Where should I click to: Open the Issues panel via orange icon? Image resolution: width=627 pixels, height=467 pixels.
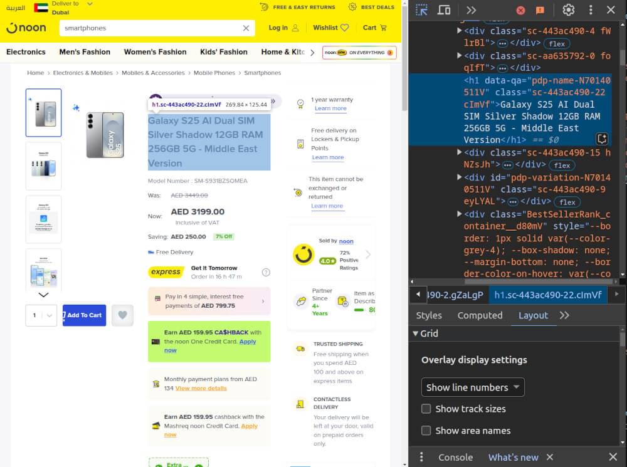pyautogui.click(x=539, y=10)
